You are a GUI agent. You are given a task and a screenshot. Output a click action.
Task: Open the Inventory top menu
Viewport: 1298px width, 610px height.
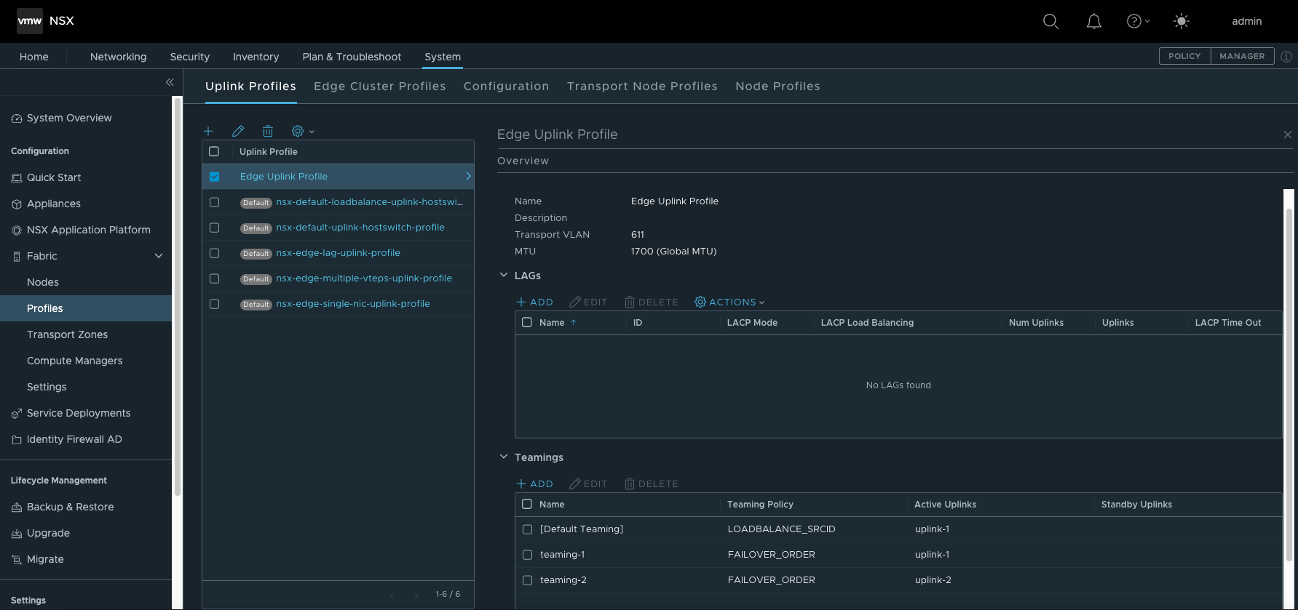pyautogui.click(x=256, y=57)
